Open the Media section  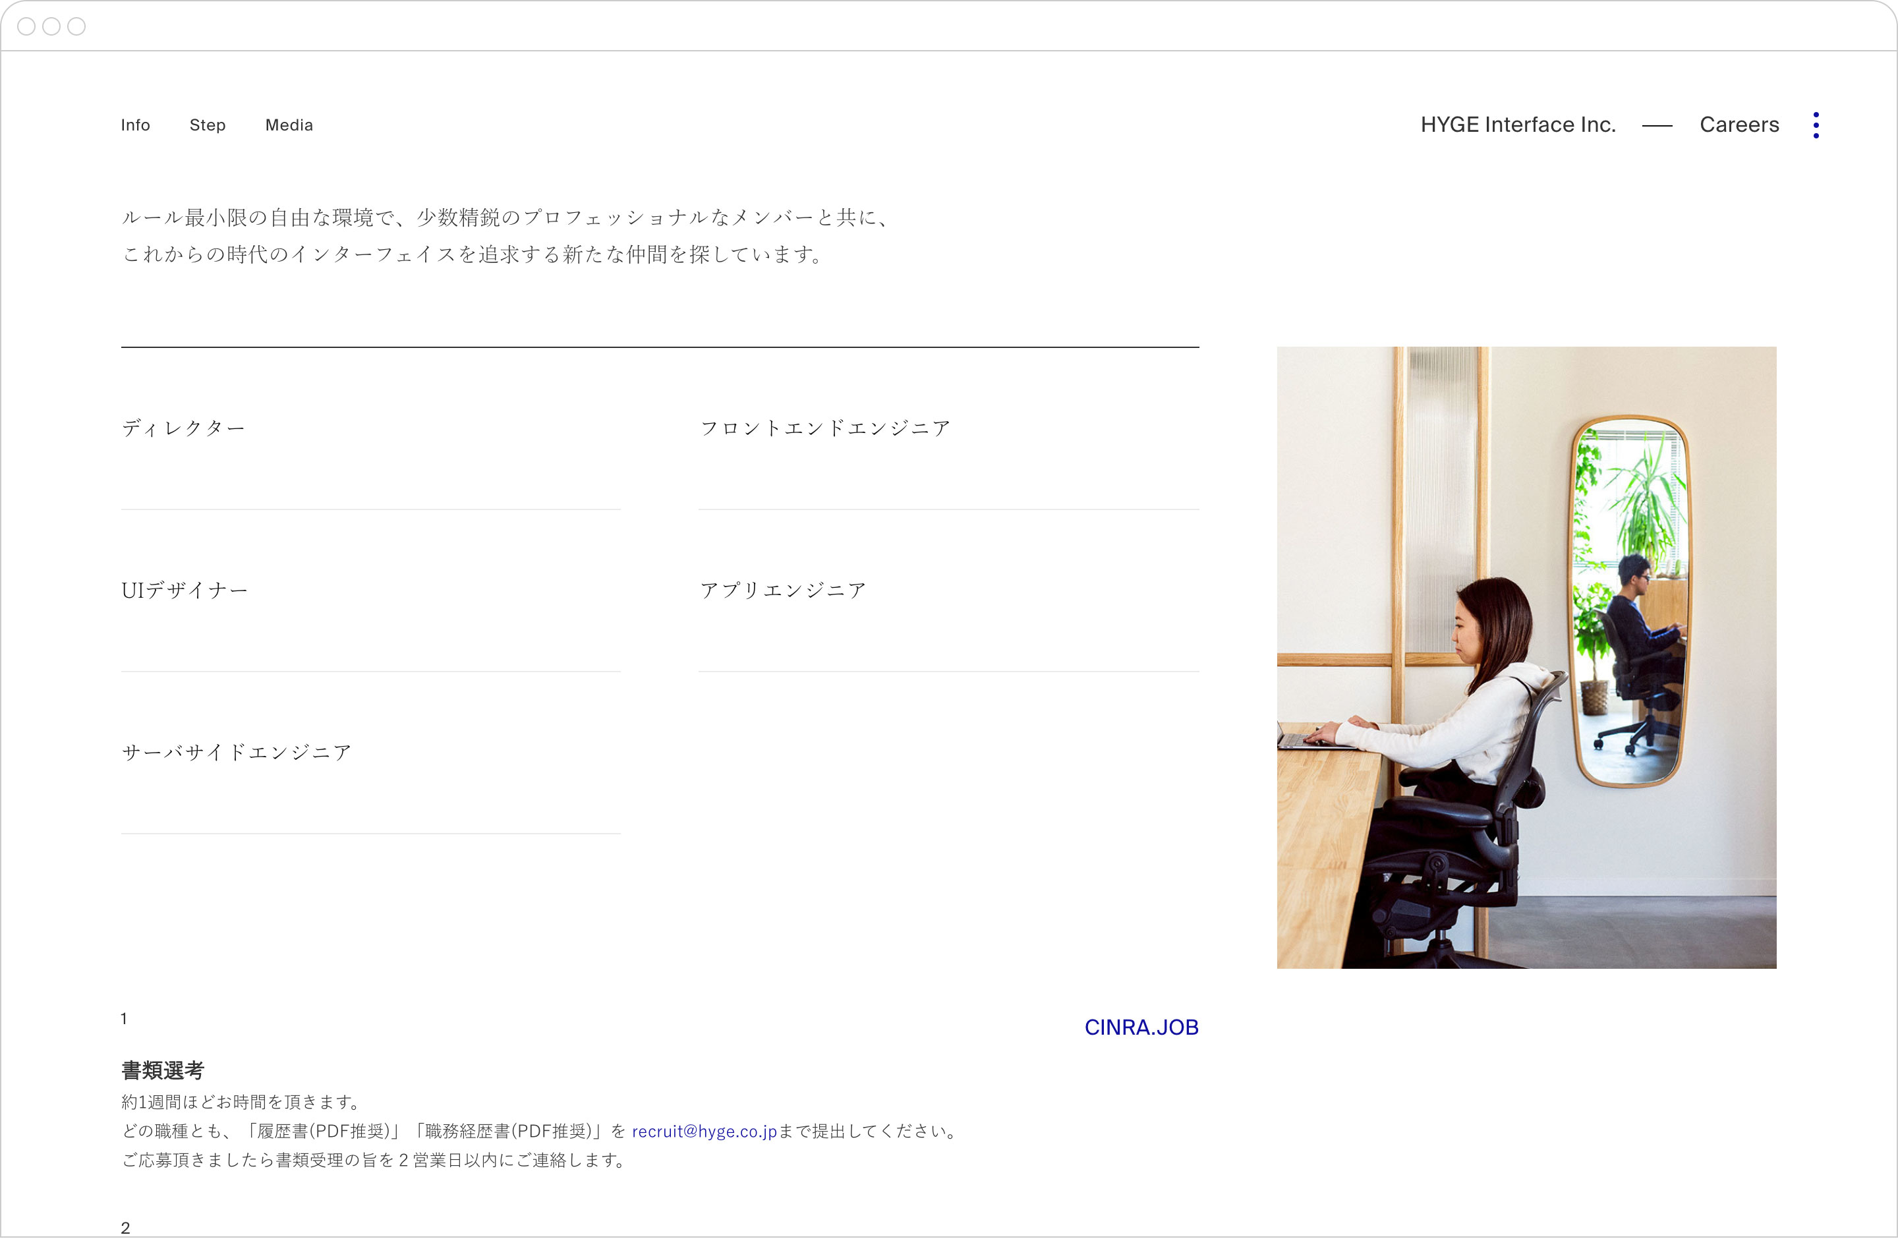(x=289, y=125)
